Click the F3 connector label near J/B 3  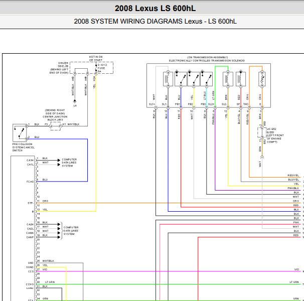click(x=46, y=124)
